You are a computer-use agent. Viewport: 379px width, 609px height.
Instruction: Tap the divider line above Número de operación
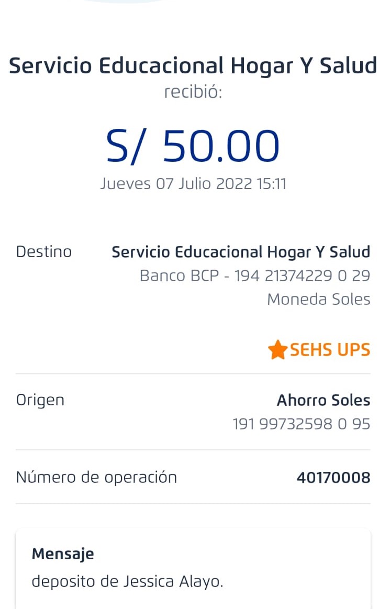[x=193, y=450]
